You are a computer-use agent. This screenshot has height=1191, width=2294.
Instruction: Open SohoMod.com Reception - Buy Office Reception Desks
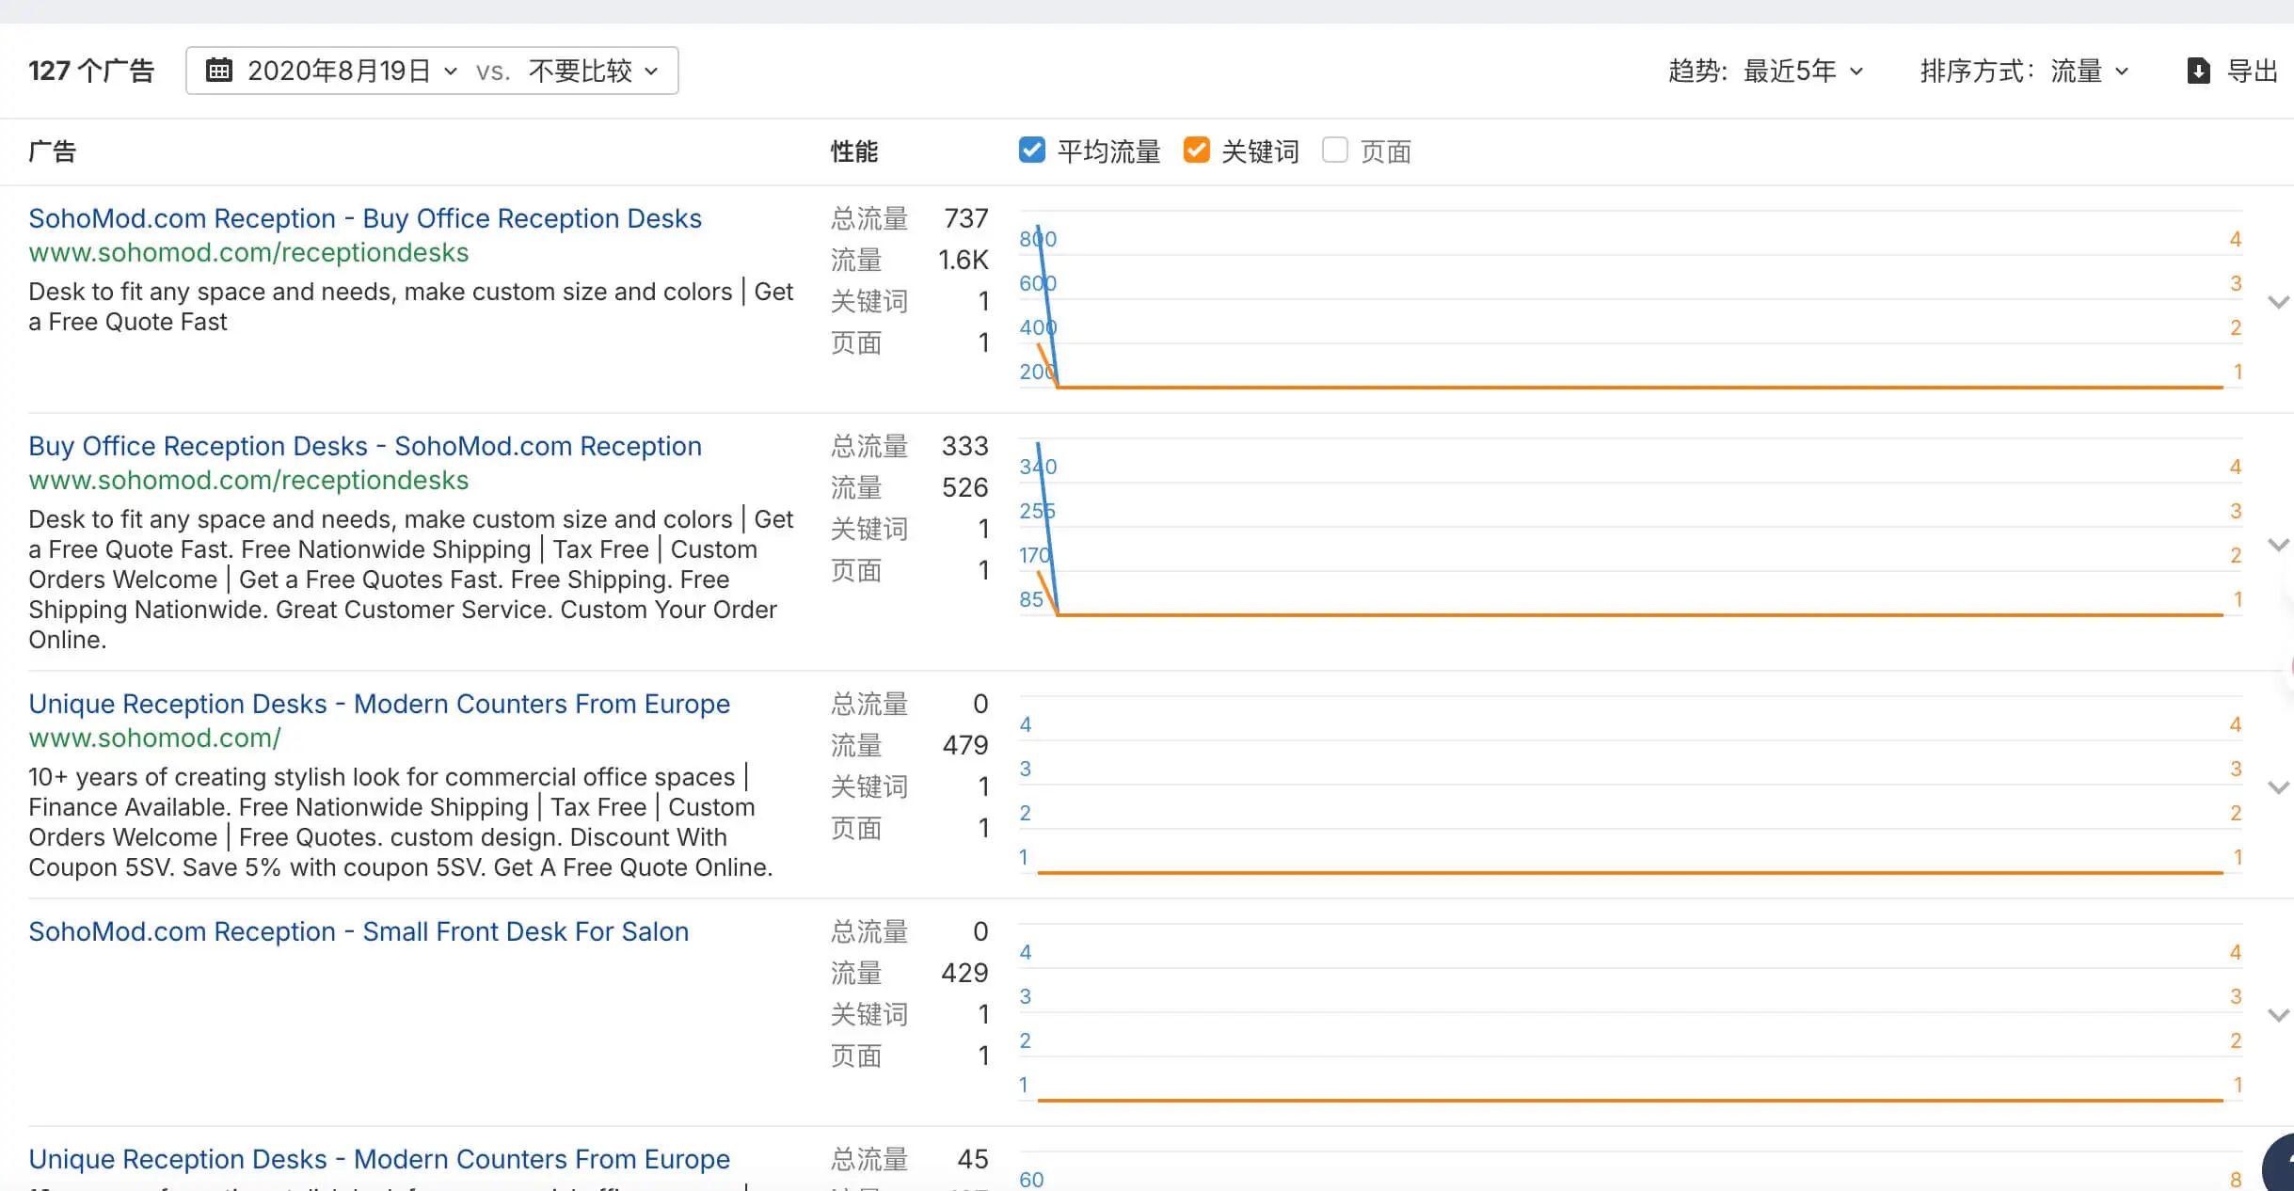pyautogui.click(x=364, y=217)
